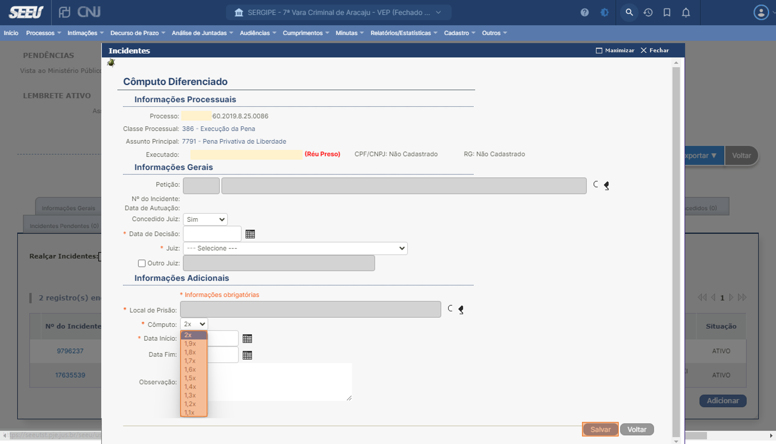Open the Cadastro menu

pyautogui.click(x=460, y=33)
